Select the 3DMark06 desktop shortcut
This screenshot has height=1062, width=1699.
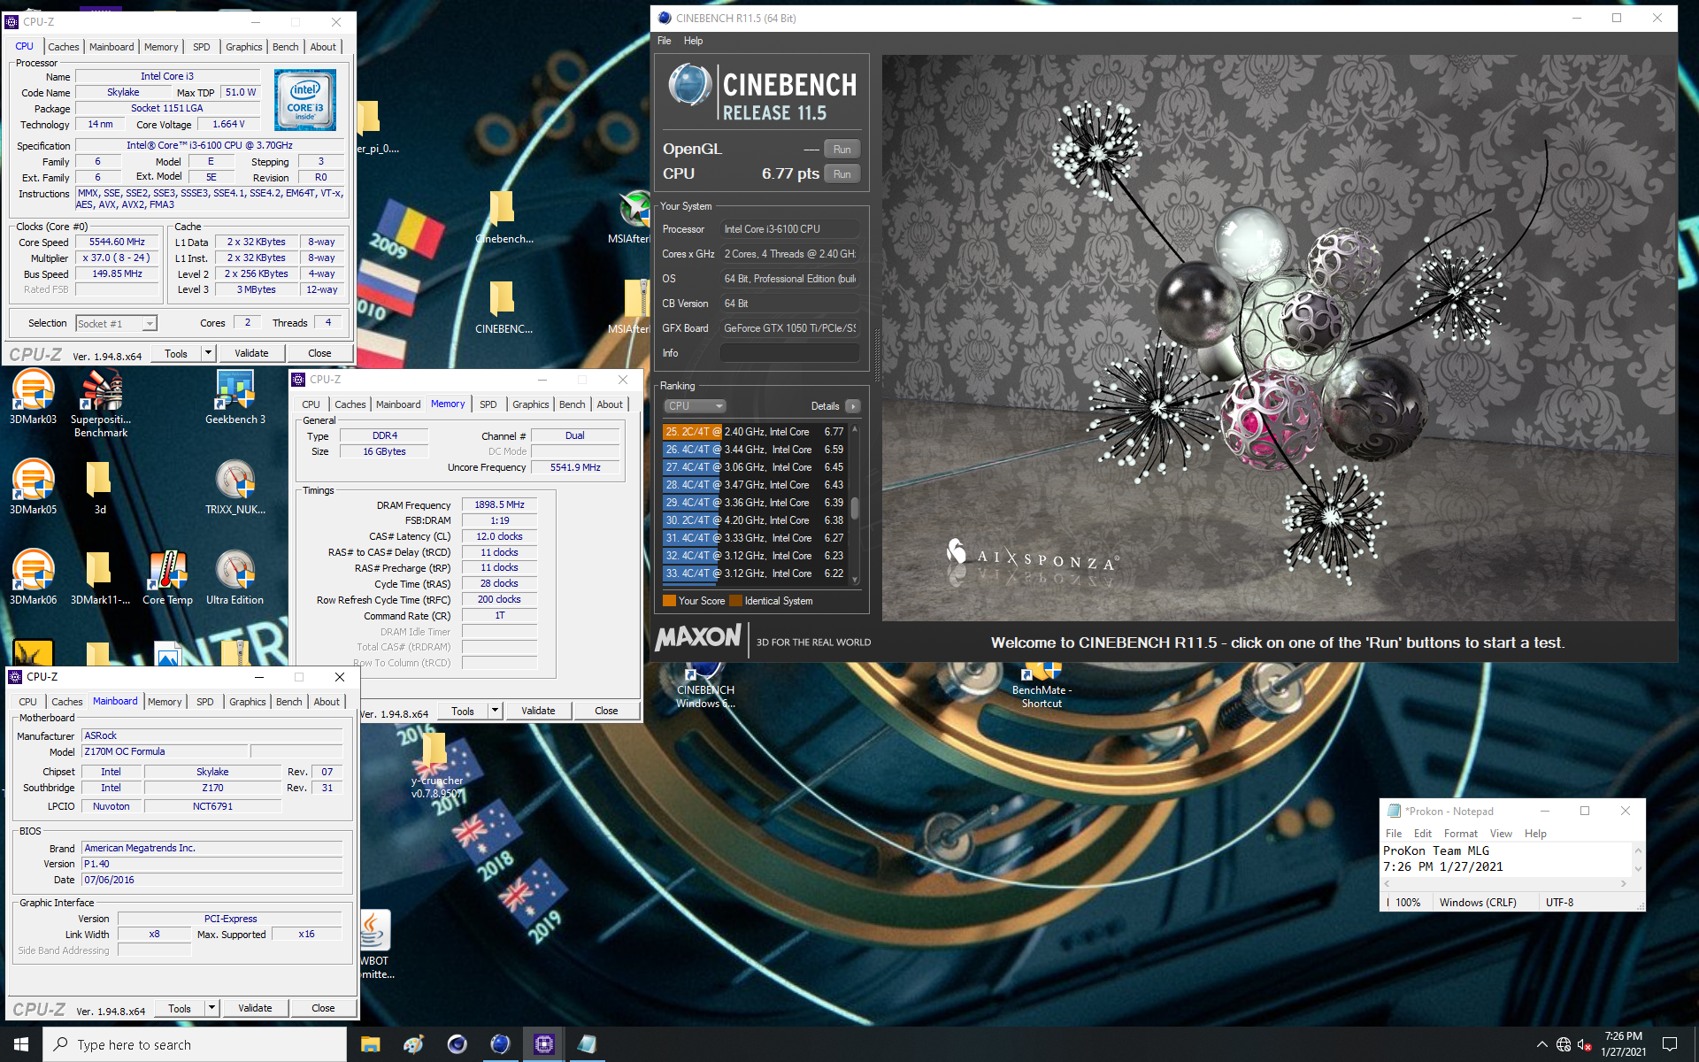click(33, 577)
